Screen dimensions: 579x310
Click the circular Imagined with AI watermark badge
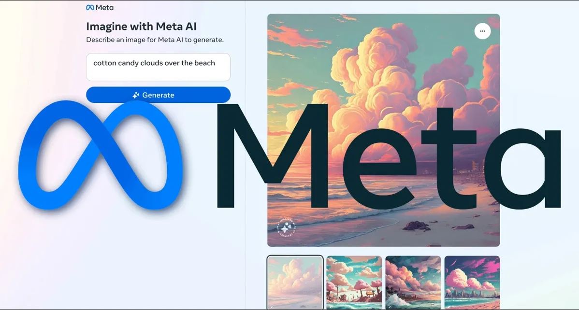pos(286,228)
